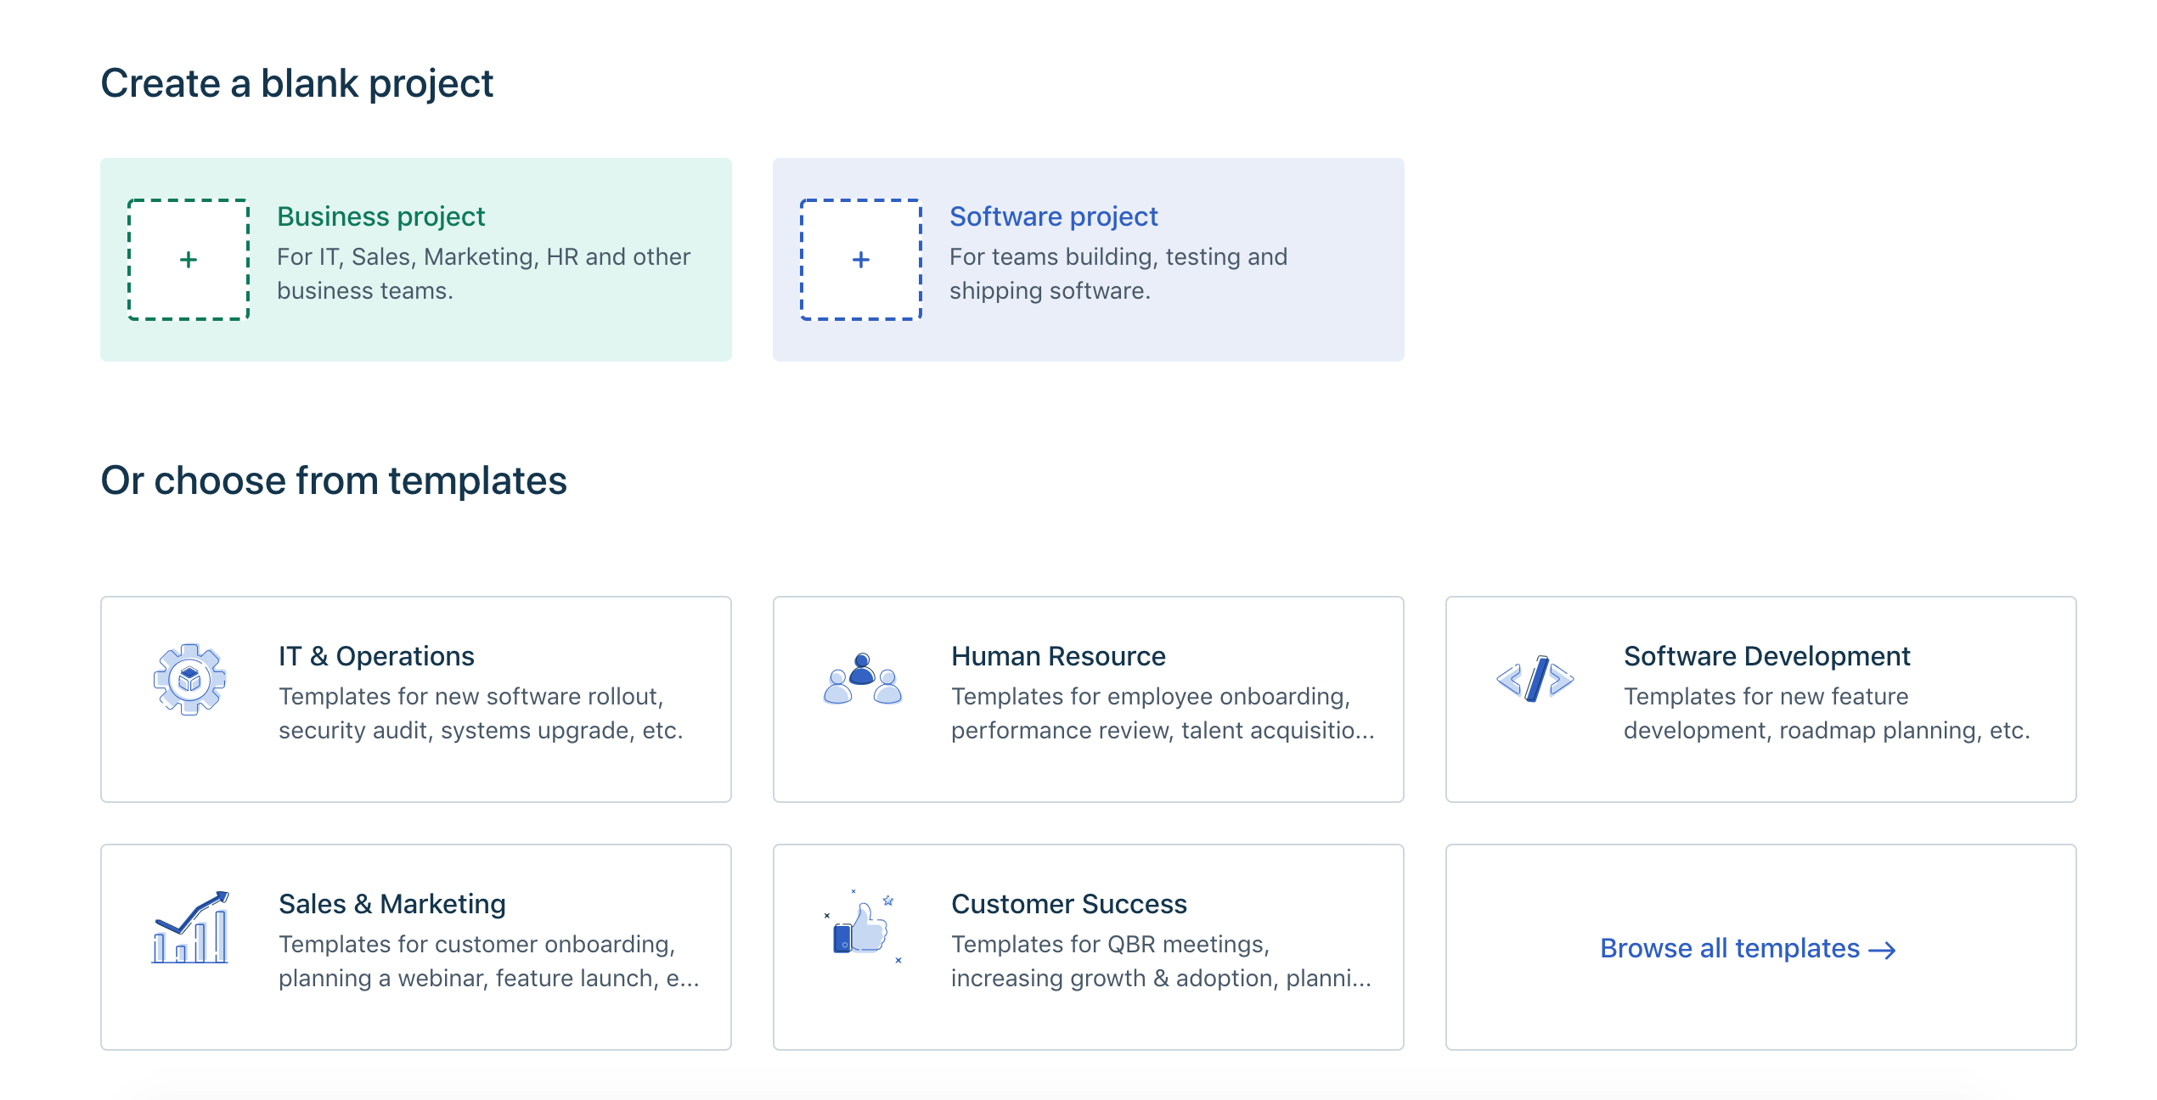This screenshot has width=2157, height=1100.
Task: Open the Browse all templates link
Action: (x=1729, y=948)
